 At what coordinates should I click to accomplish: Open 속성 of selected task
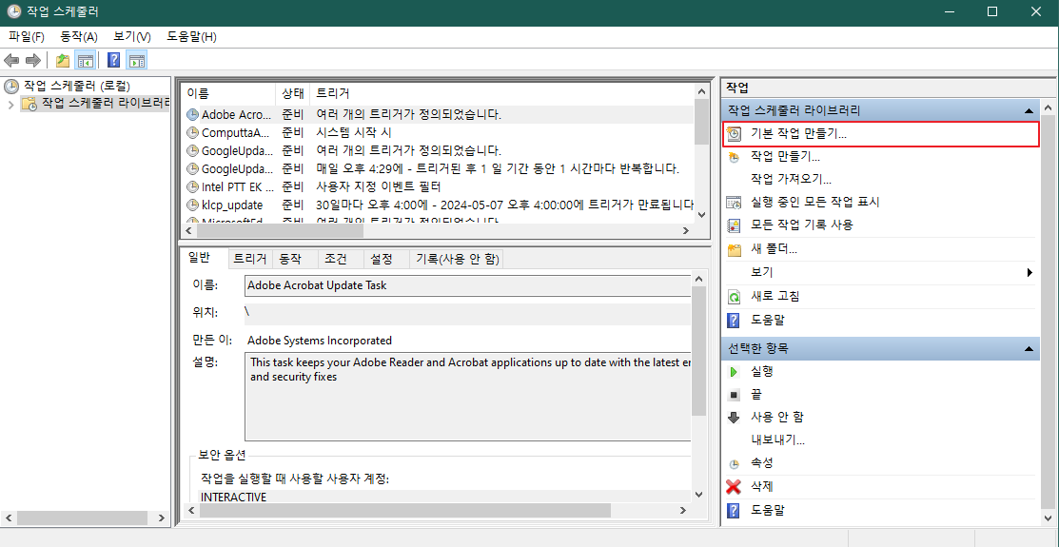click(762, 463)
